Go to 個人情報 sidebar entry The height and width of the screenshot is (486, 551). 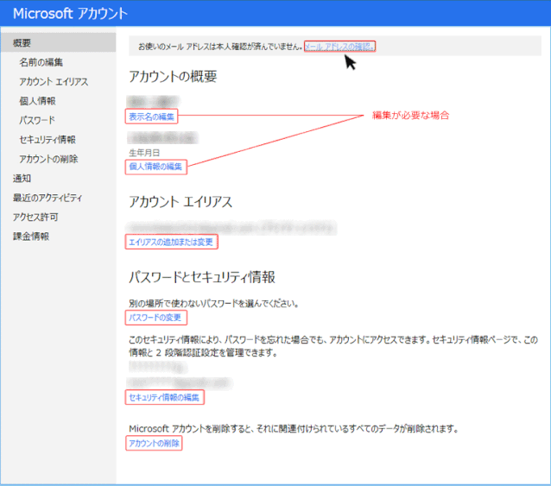tap(37, 101)
